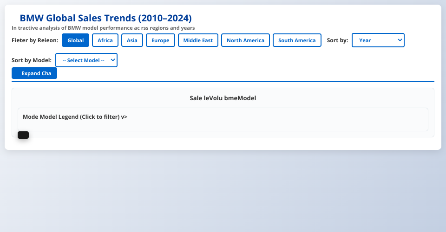Select the Global region filter
The width and height of the screenshot is (446, 232).
tap(75, 40)
